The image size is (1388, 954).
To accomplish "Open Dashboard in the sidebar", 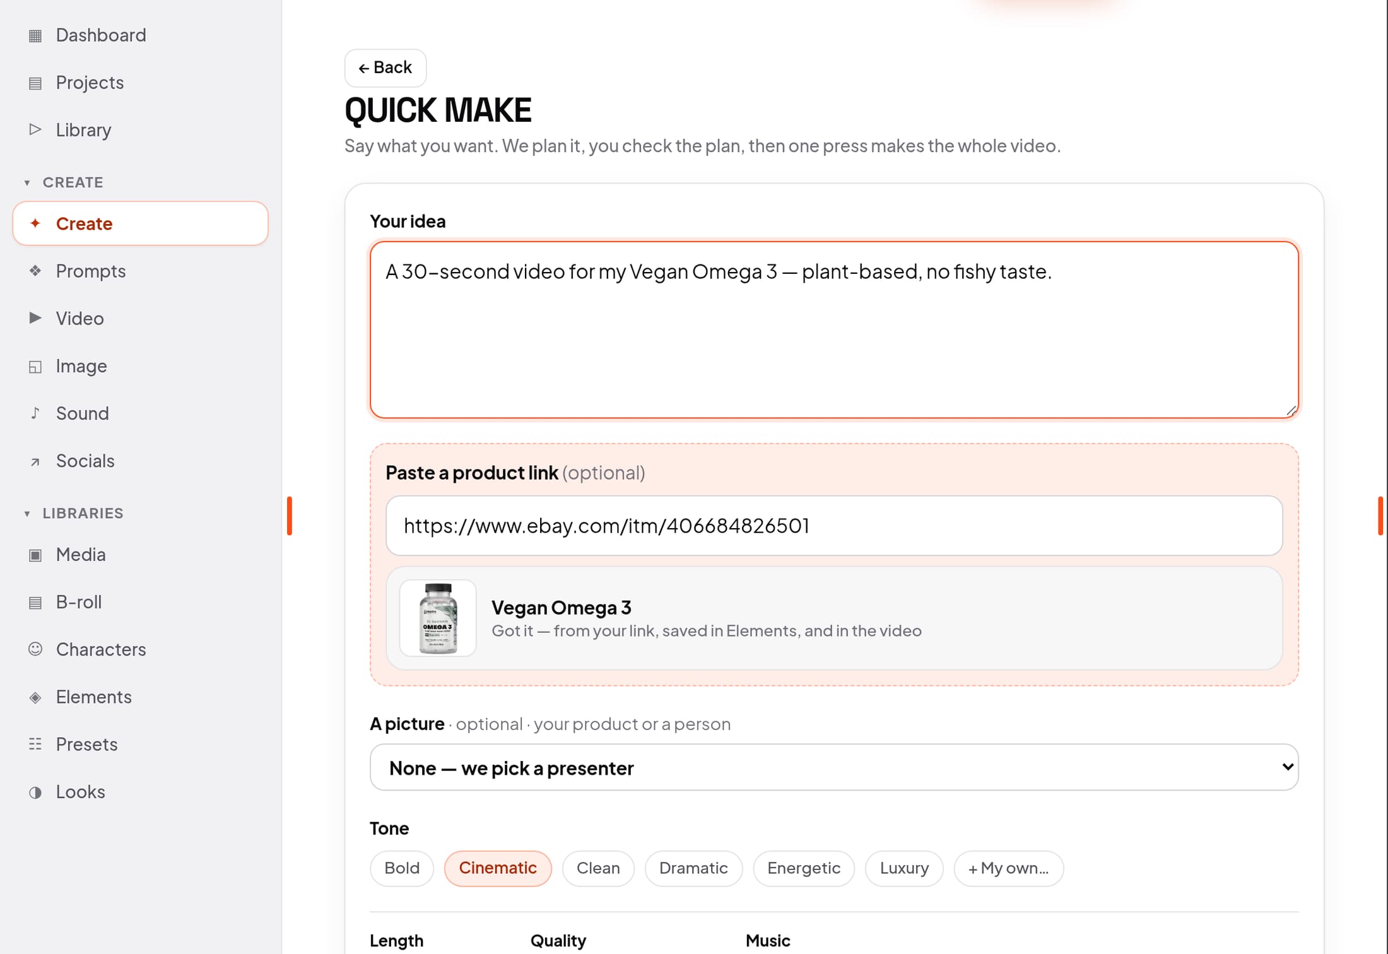I will pos(140,35).
